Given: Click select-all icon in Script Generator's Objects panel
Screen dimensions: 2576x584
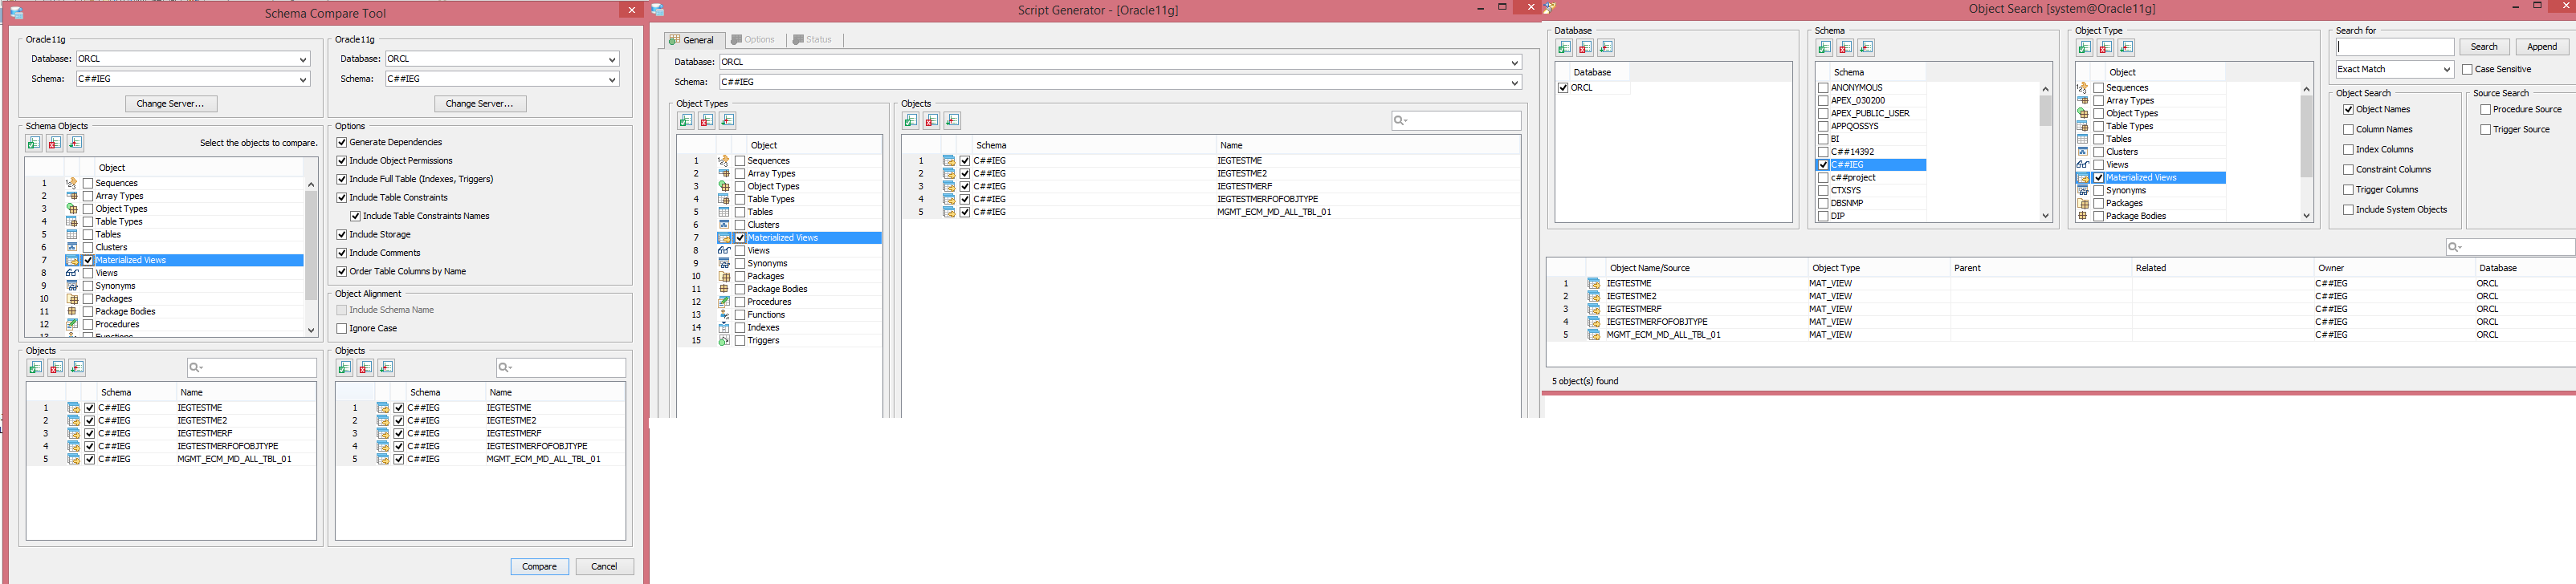Looking at the screenshot, I should [910, 121].
